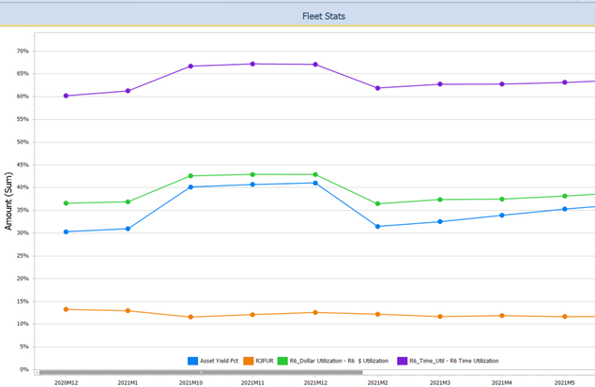Click the orange R3FUR legend swatch

coord(249,361)
